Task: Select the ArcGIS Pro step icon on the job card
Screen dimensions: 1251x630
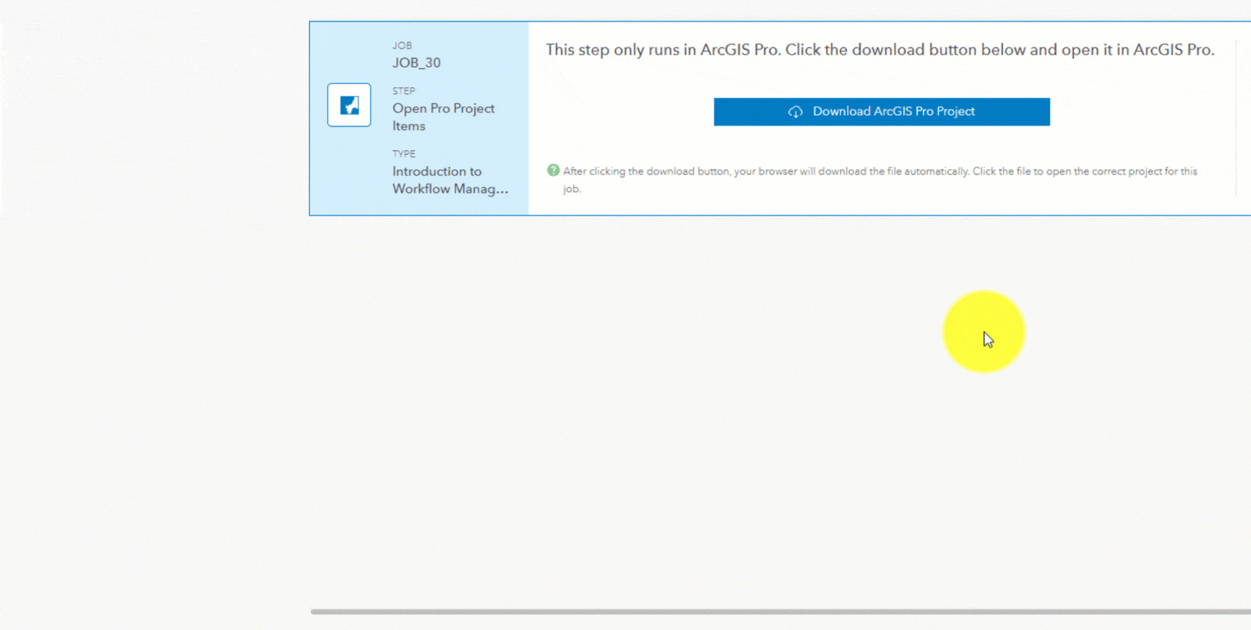Action: (349, 105)
